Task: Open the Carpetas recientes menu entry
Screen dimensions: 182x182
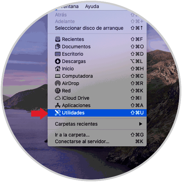Action: [x=97, y=124]
